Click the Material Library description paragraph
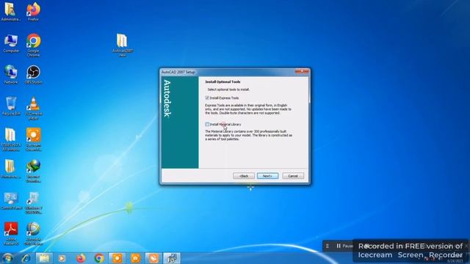470x264 pixels. tap(248, 135)
